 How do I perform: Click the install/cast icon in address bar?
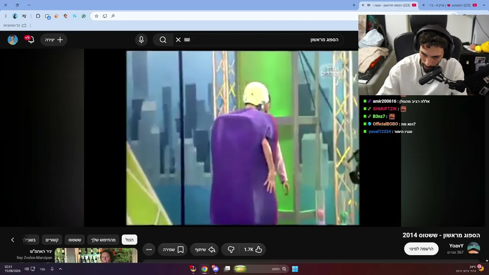tap(105, 16)
